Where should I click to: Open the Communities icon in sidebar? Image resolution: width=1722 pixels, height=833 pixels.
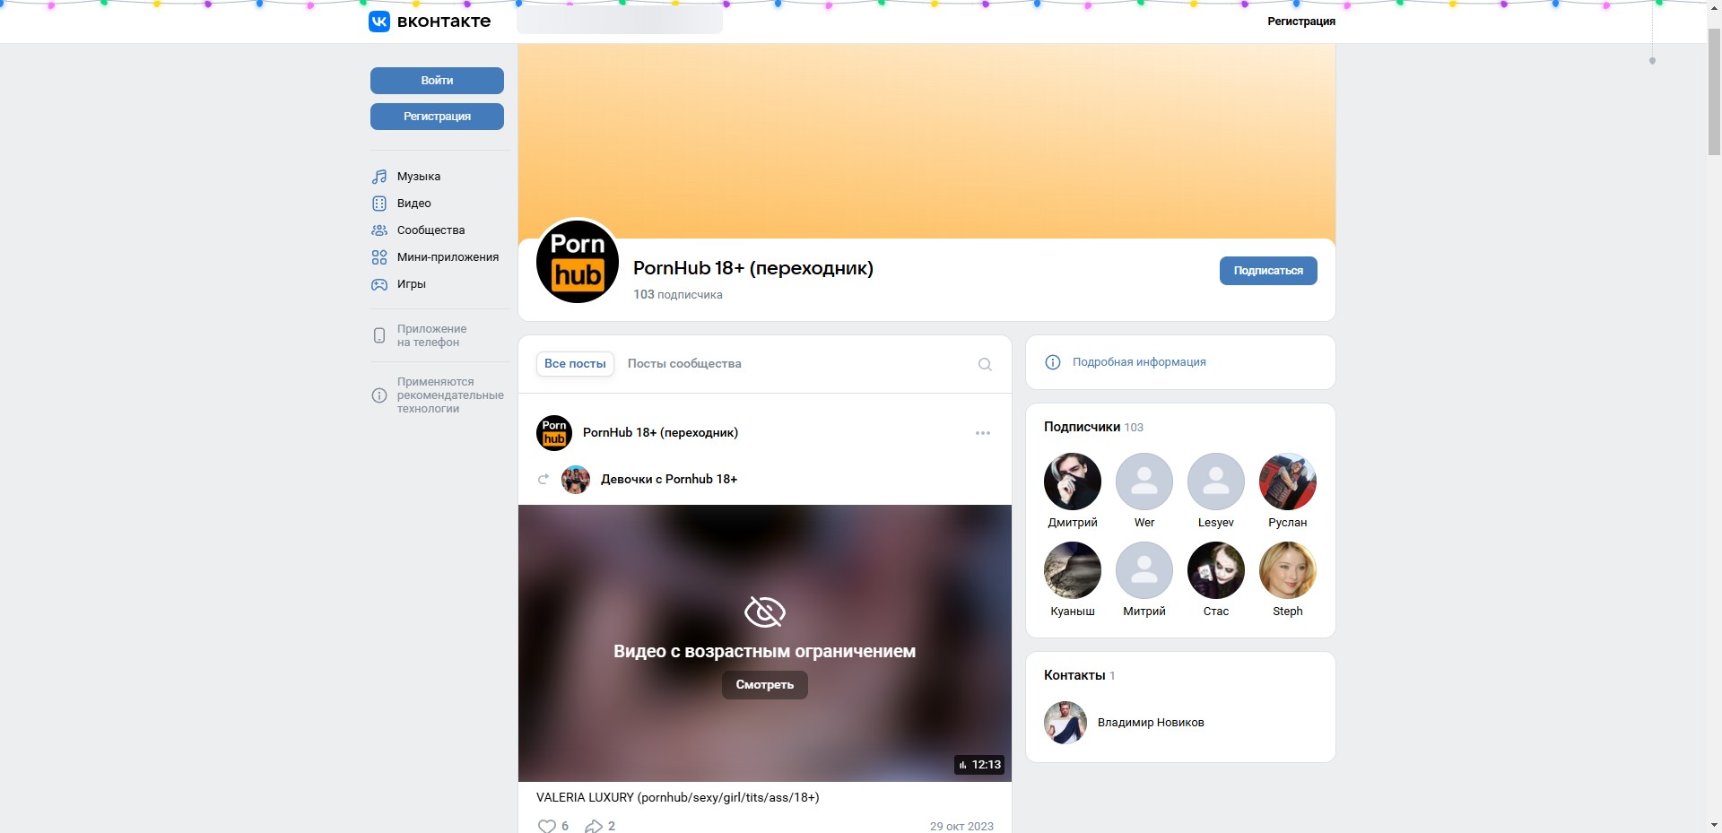(379, 230)
